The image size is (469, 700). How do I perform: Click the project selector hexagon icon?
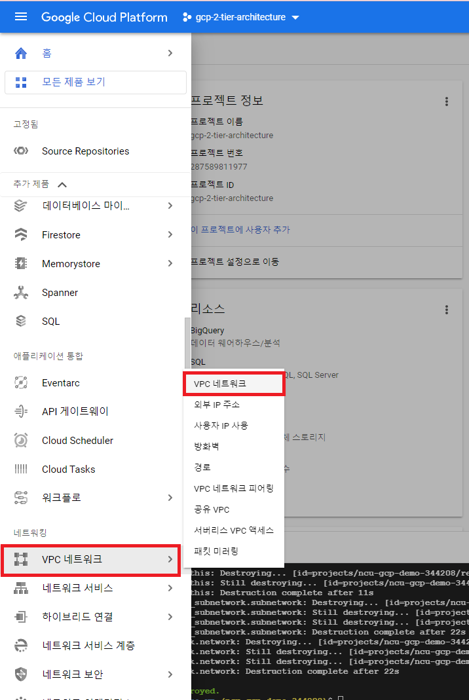[x=187, y=17]
